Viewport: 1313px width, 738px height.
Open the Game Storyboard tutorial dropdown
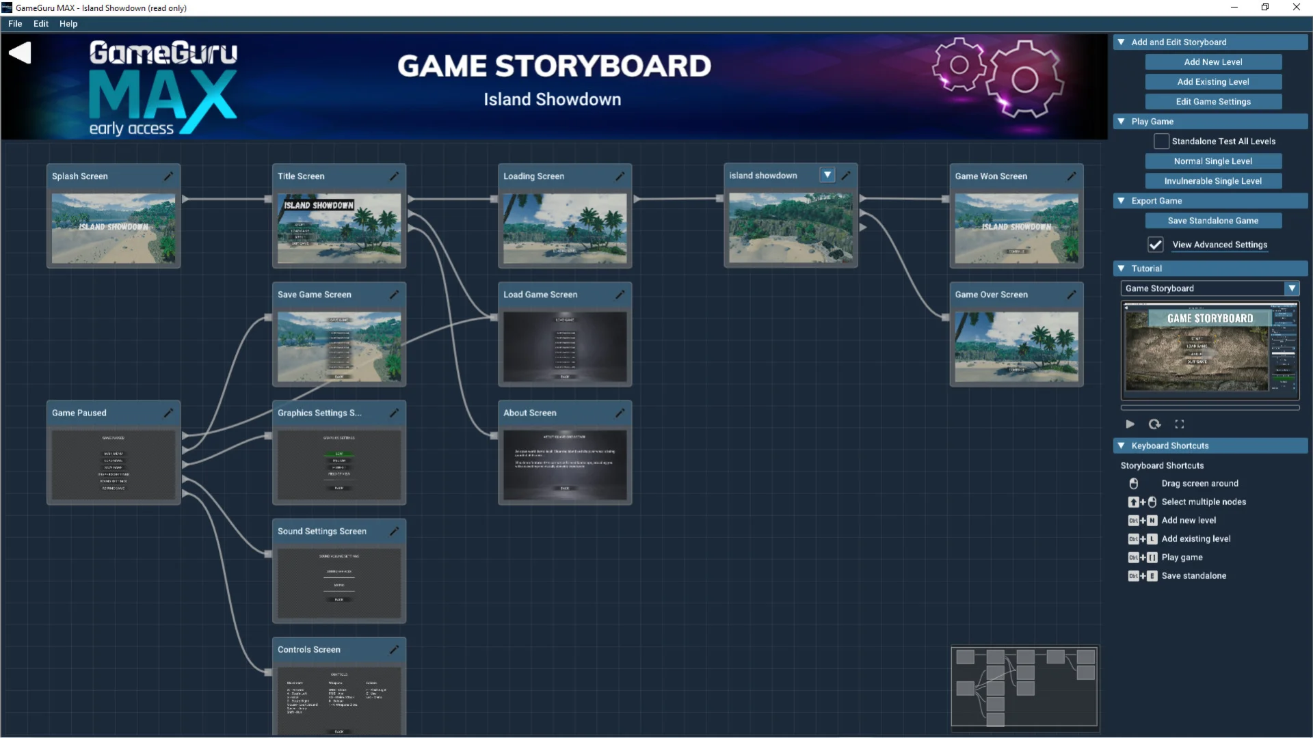(x=1292, y=288)
